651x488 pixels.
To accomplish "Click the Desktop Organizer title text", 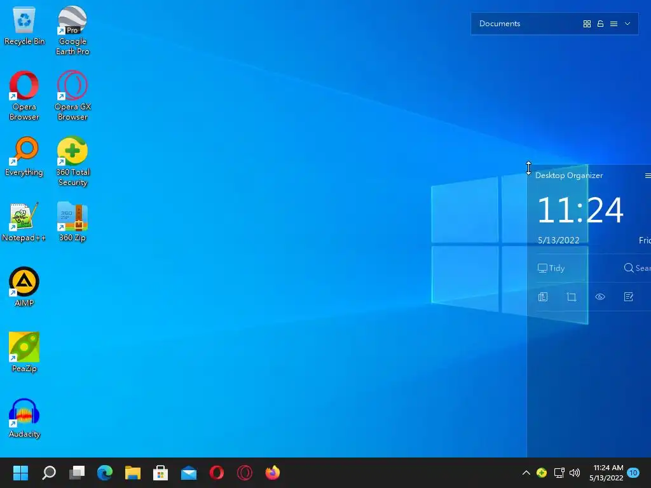I will (x=569, y=175).
